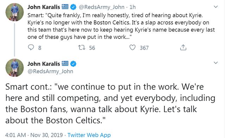
Task: Click the 367 likes count
Action: [x=144, y=48]
